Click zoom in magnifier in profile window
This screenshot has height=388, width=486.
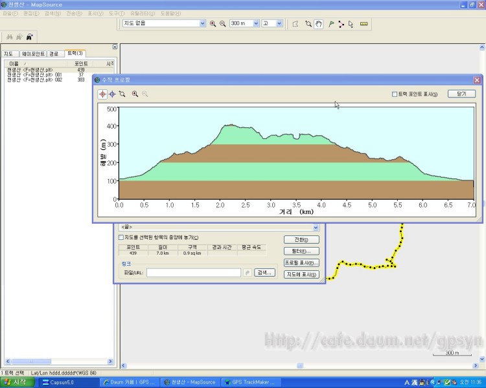135,94
